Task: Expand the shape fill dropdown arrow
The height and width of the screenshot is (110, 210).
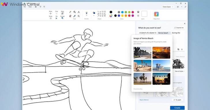Action: coord(94,16)
